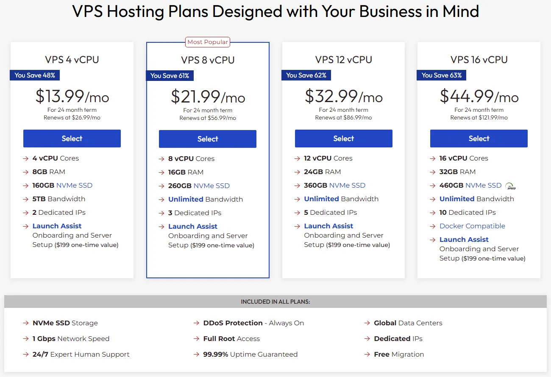This screenshot has height=377, width=551.
Task: Click Unlimited Bandwidth in the VPS 8 vCPU plan
Action: point(206,200)
